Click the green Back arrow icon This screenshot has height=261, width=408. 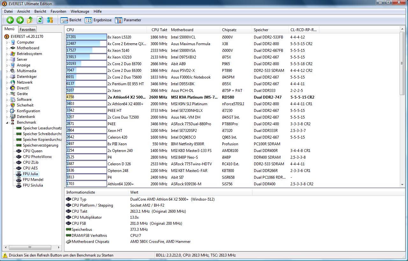[10, 20]
